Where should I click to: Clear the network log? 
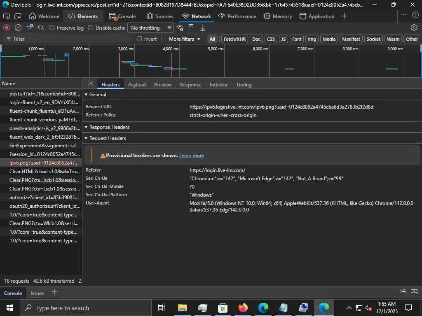pyautogui.click(x=18, y=28)
